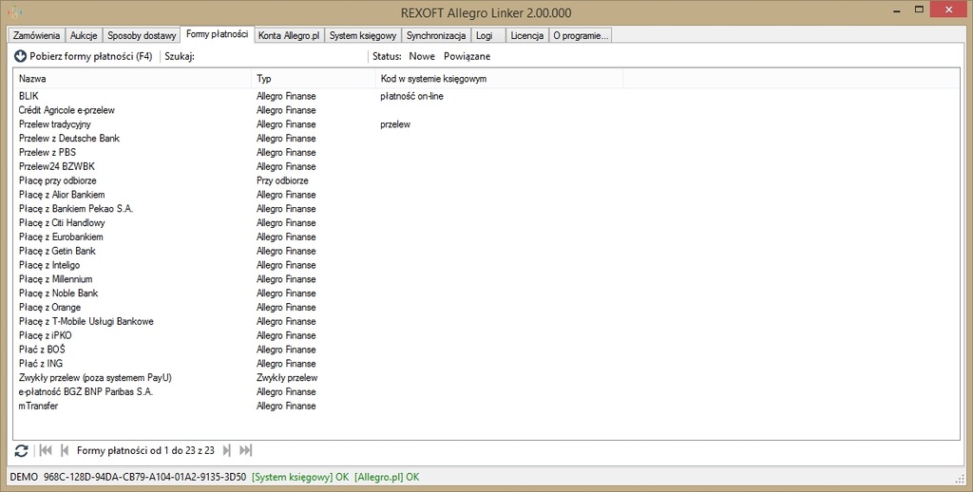
Task: Open the Synchronizacja tab
Action: 435,35
